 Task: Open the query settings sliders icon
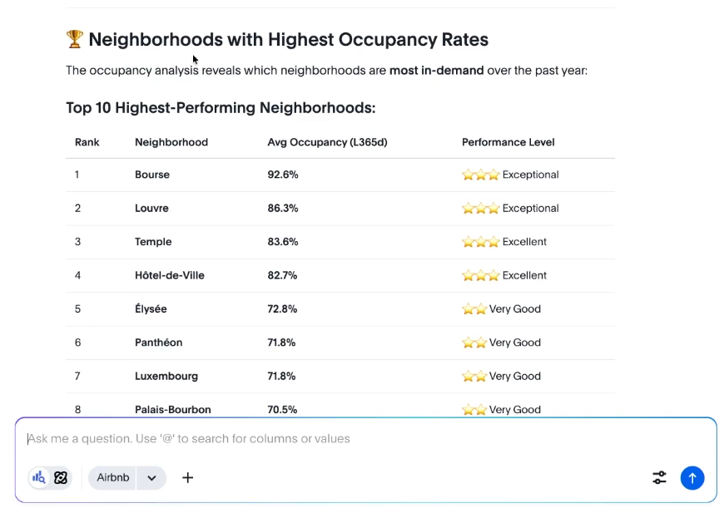(659, 478)
